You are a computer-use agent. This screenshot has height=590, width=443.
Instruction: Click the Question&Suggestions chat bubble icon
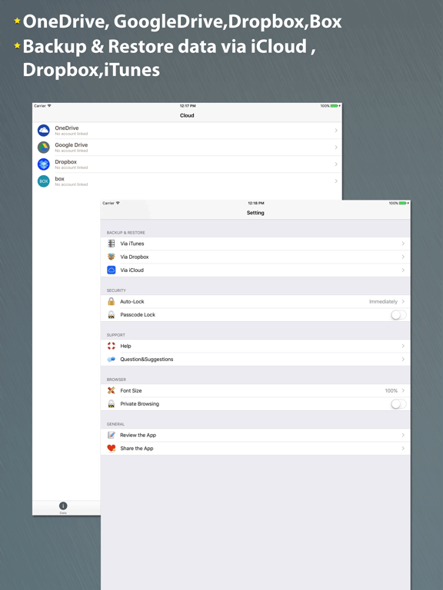pos(111,360)
